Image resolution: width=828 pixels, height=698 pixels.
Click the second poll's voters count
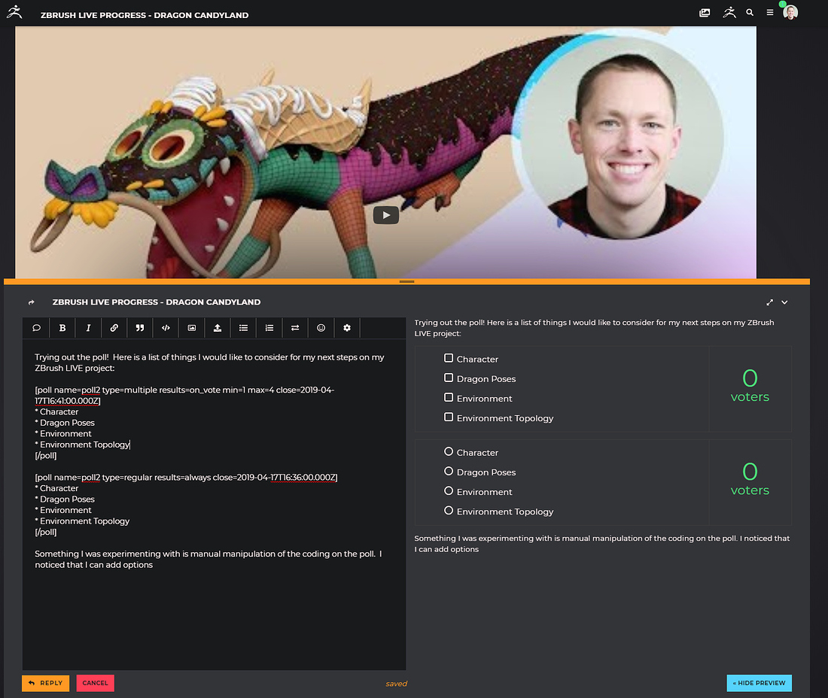[x=750, y=480]
